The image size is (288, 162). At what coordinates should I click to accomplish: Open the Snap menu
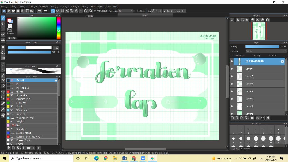[x=54, y=6]
